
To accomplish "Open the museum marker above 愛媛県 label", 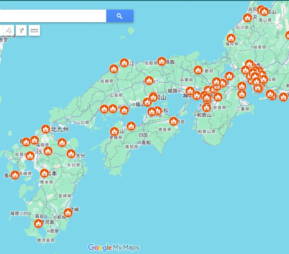I will (114, 131).
